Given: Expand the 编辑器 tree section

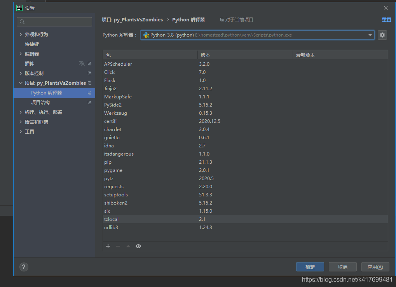Looking at the screenshot, I should point(21,54).
